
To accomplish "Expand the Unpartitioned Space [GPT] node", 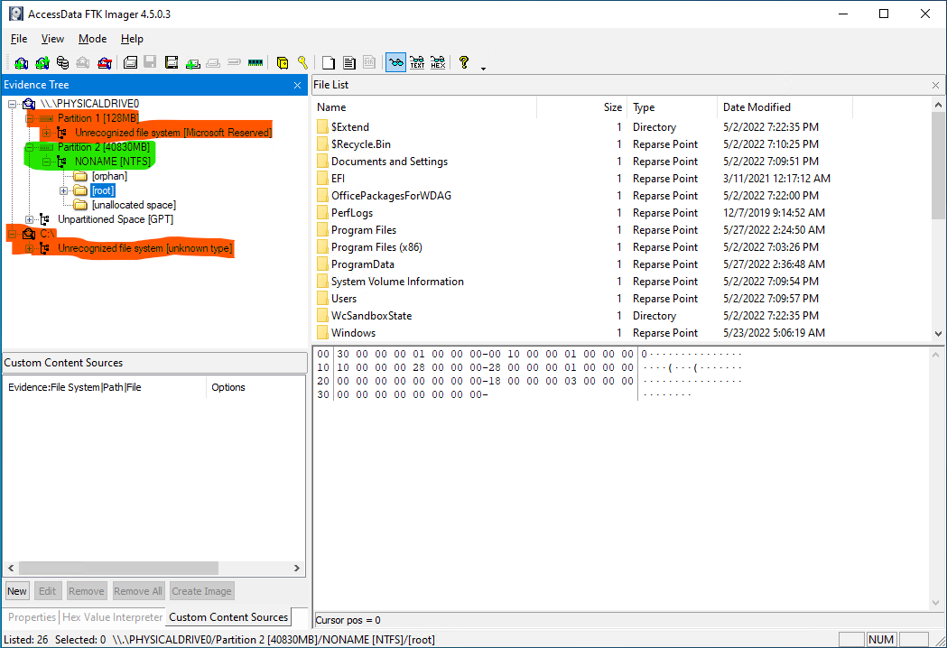I will [29, 219].
